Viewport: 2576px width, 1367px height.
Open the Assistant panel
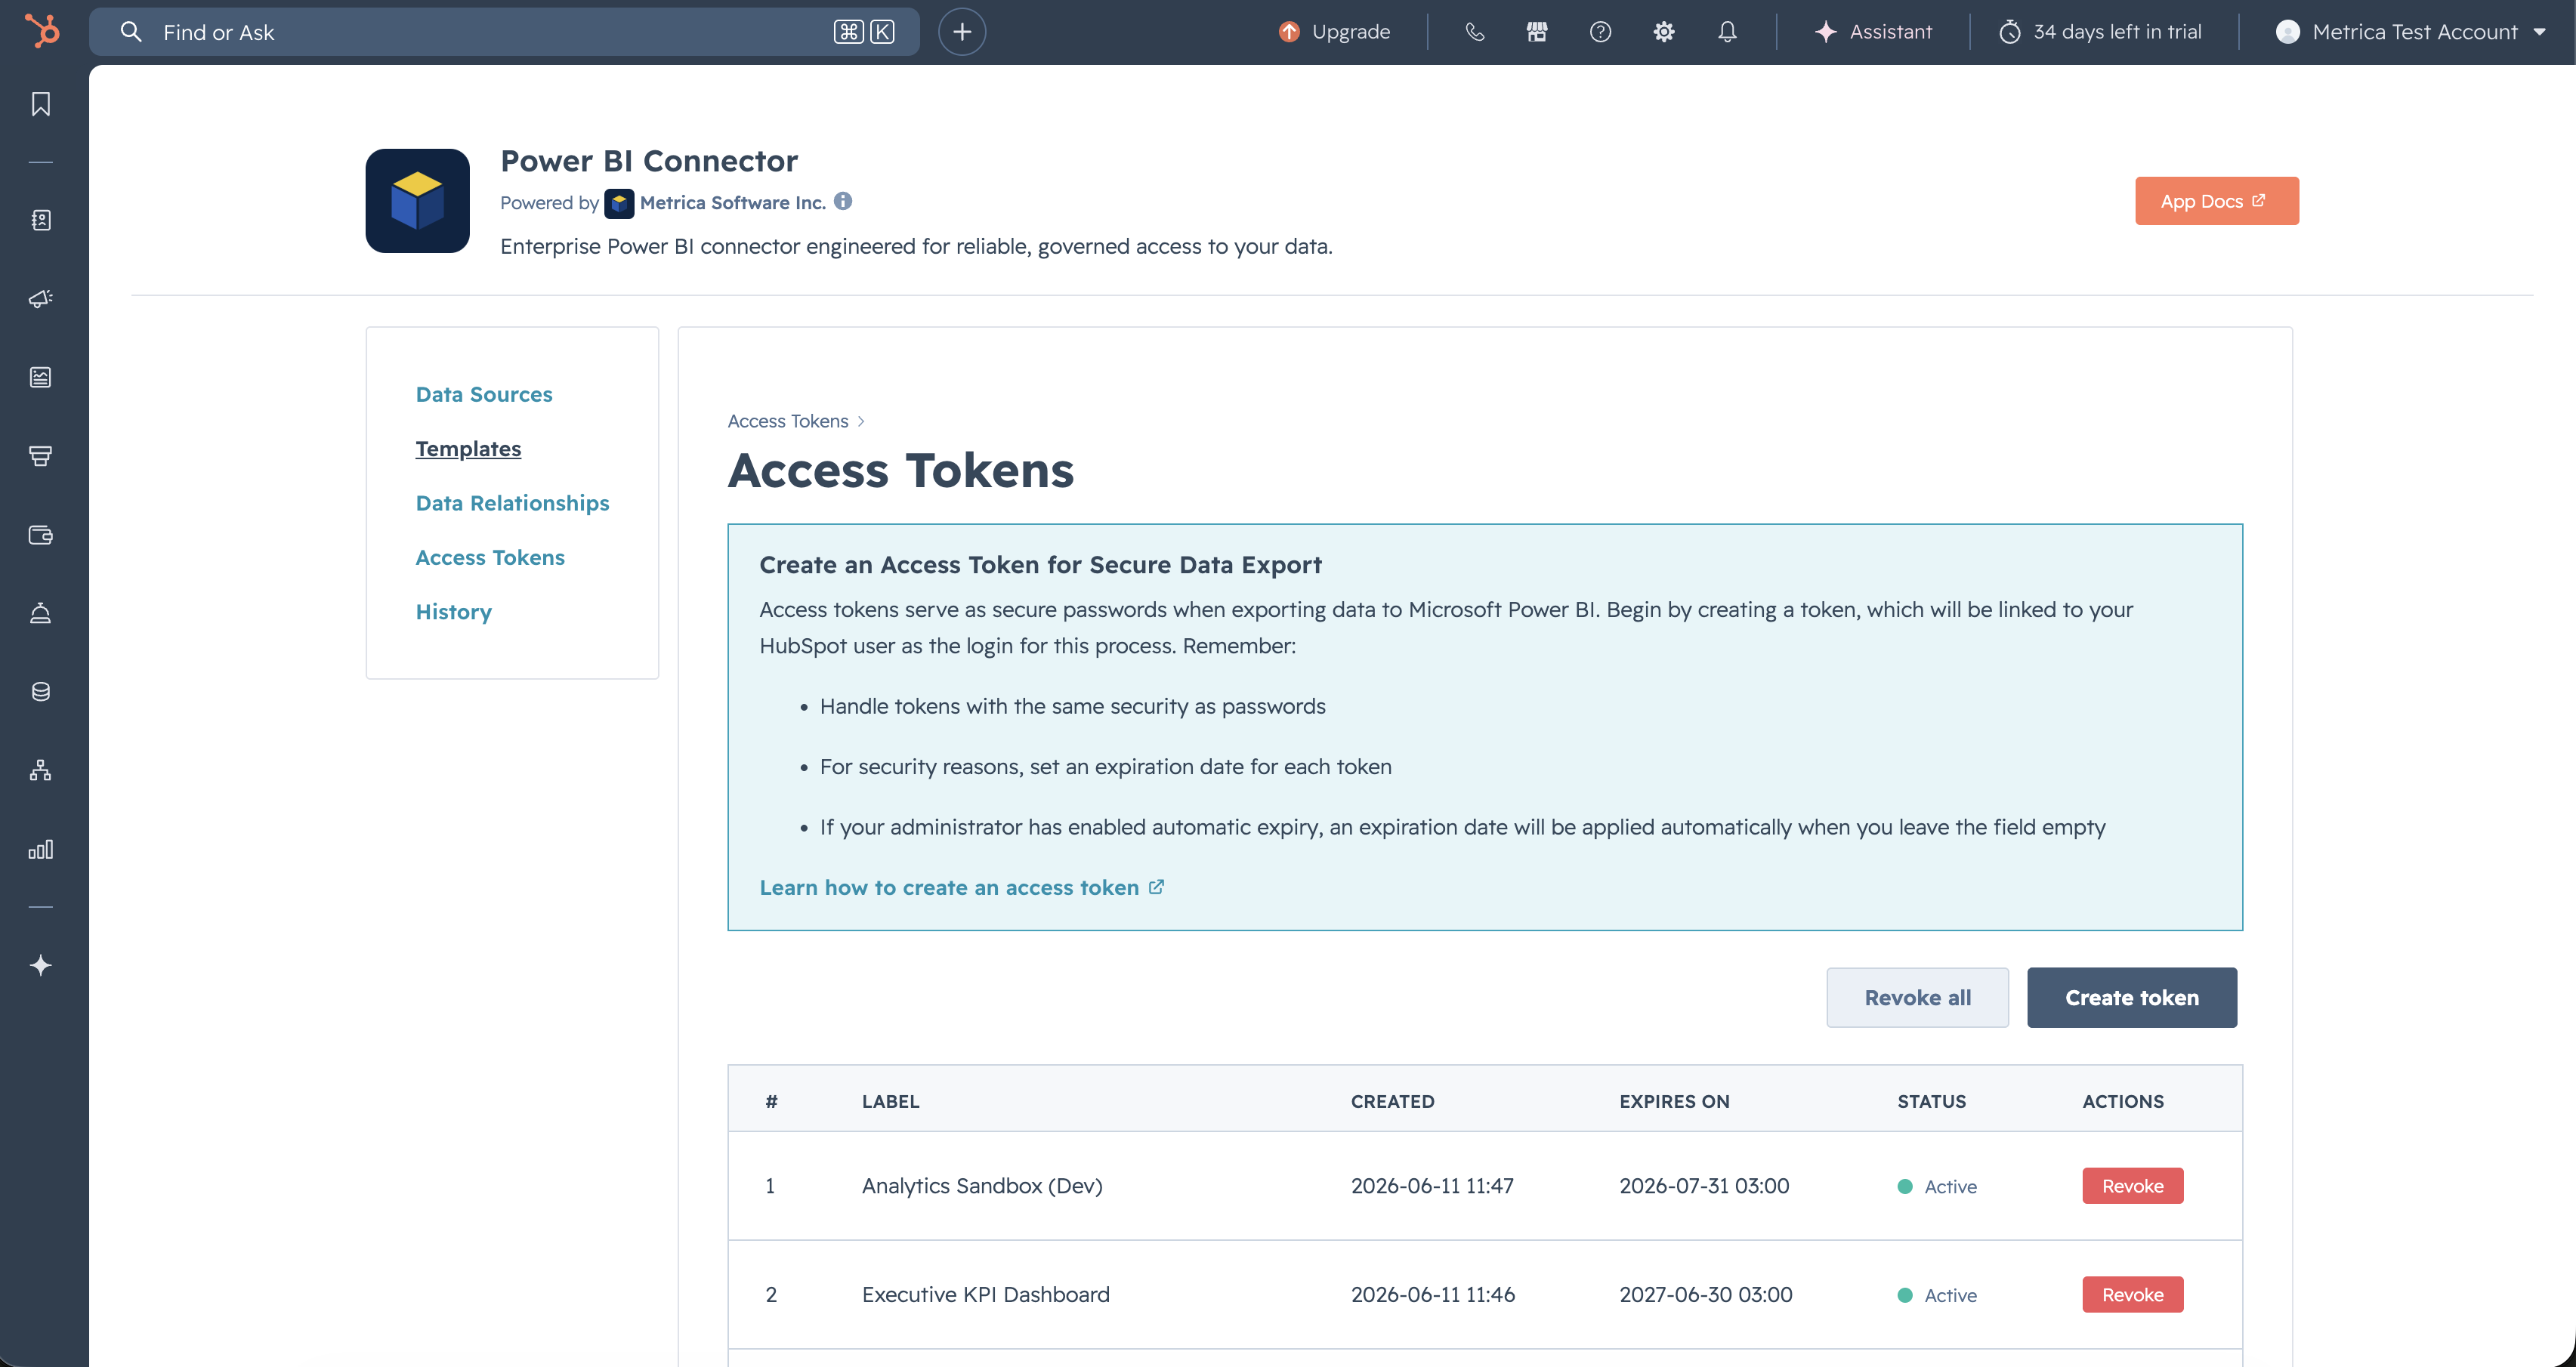click(1873, 32)
